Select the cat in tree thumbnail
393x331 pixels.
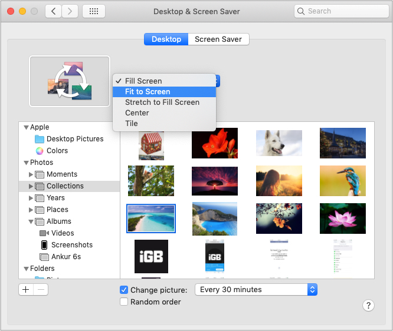coord(151,181)
